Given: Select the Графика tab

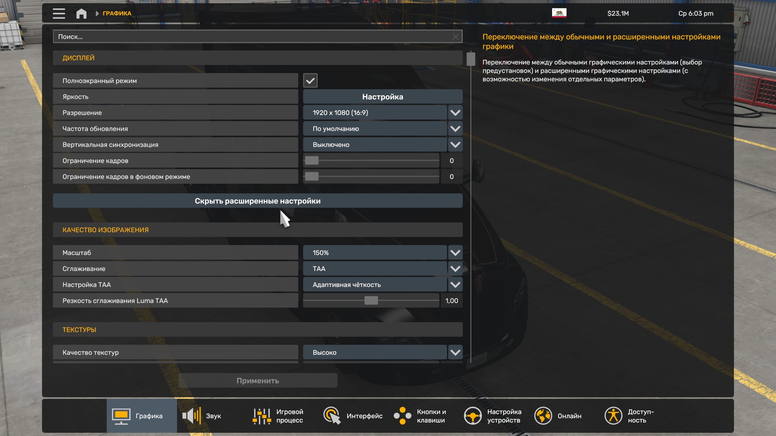Looking at the screenshot, I should point(141,416).
